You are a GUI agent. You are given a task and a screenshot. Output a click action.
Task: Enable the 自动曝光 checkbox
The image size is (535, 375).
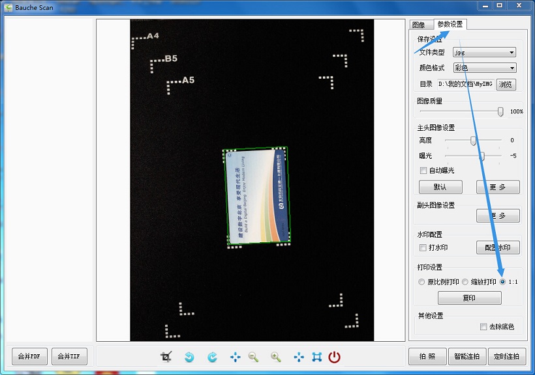(x=423, y=171)
